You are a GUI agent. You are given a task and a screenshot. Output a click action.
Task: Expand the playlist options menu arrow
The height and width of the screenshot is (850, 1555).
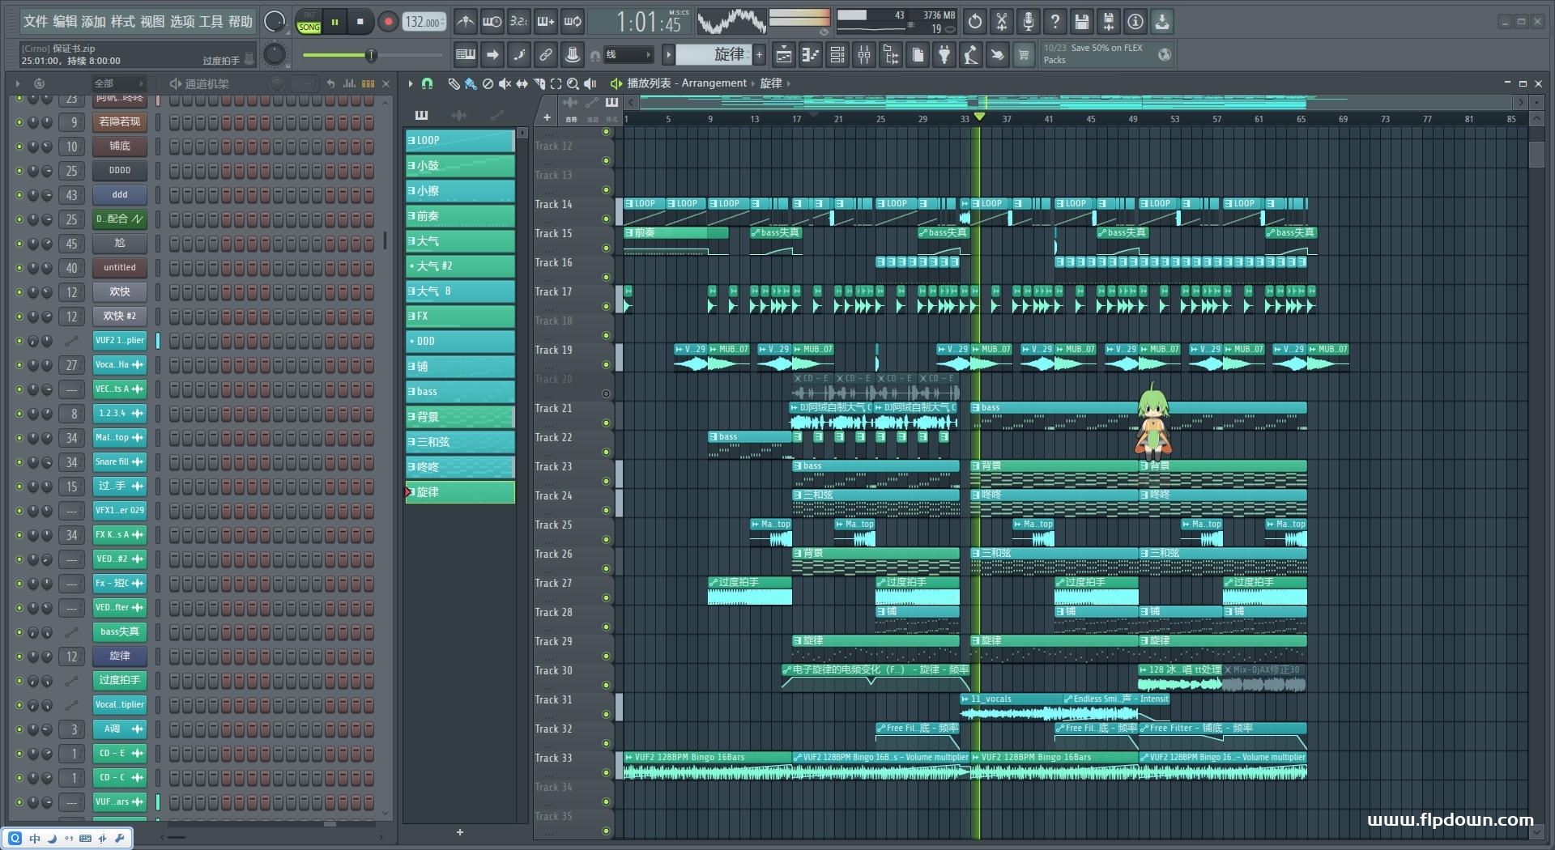coord(411,83)
